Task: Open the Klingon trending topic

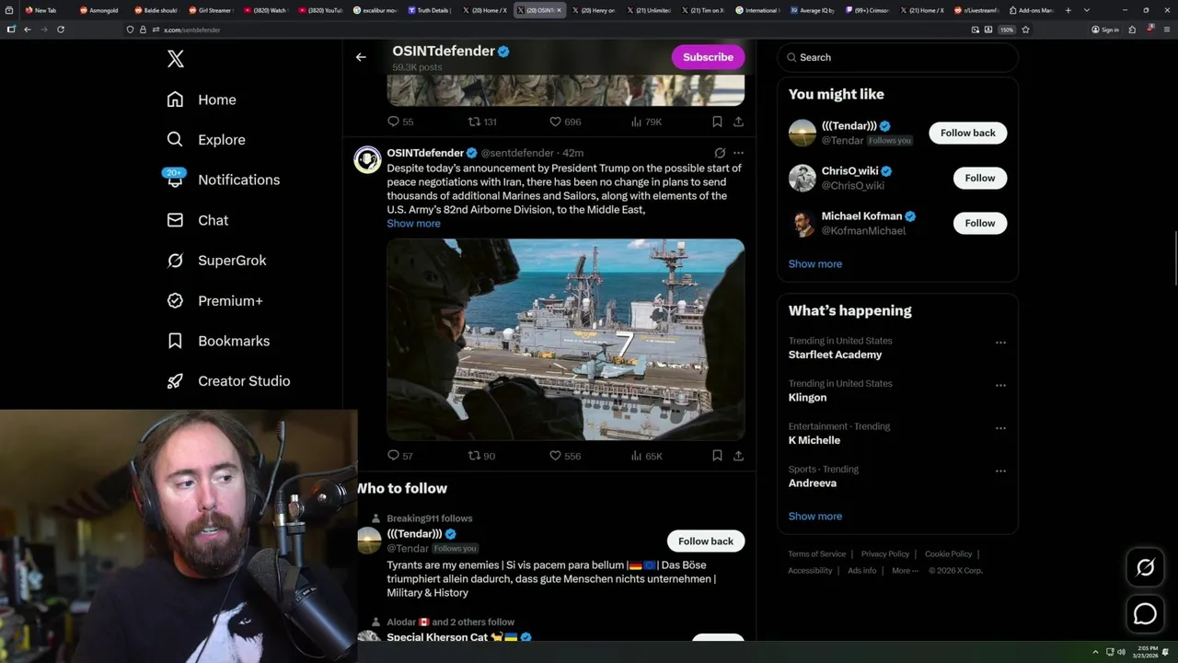Action: point(807,398)
